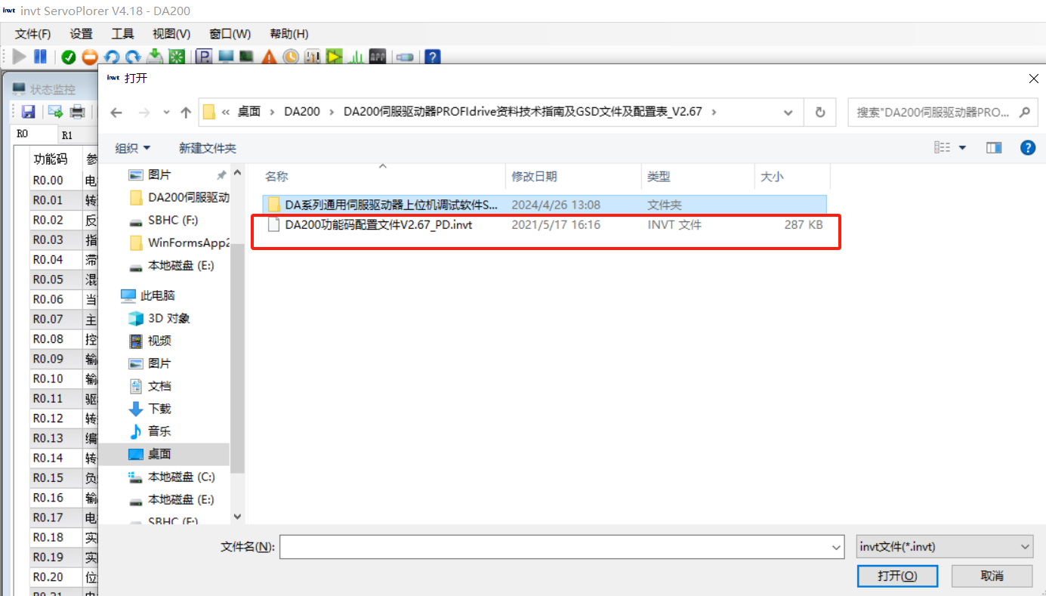Click DA200 in the address breadcrumb

coord(302,112)
